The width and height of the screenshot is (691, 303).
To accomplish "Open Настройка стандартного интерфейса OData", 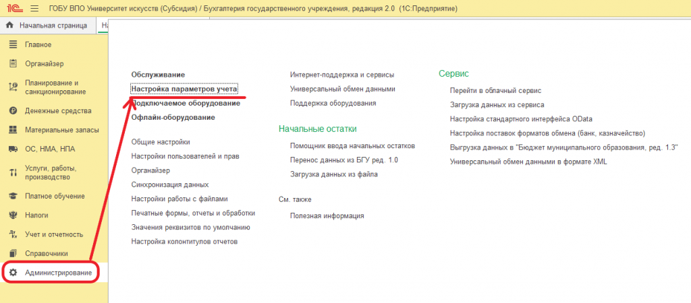I will pos(522,119).
